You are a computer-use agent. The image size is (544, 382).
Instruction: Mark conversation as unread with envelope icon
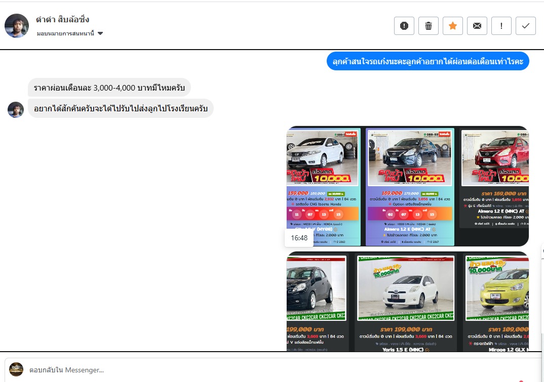coord(477,26)
